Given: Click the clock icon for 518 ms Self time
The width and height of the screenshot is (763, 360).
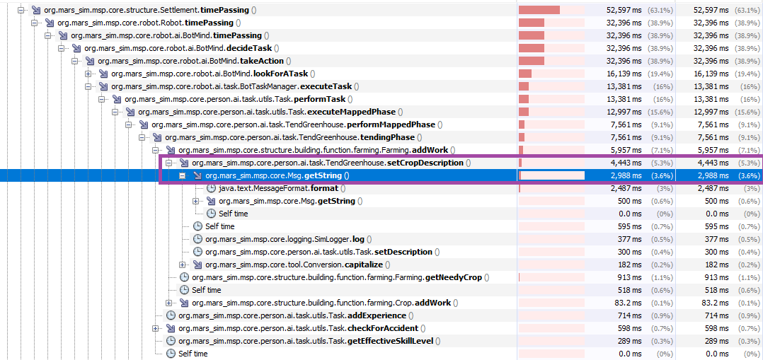Looking at the screenshot, I should point(184,290).
